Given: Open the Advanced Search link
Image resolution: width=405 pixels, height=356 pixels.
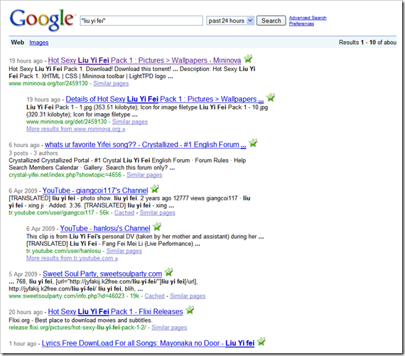Looking at the screenshot, I should coord(308,18).
